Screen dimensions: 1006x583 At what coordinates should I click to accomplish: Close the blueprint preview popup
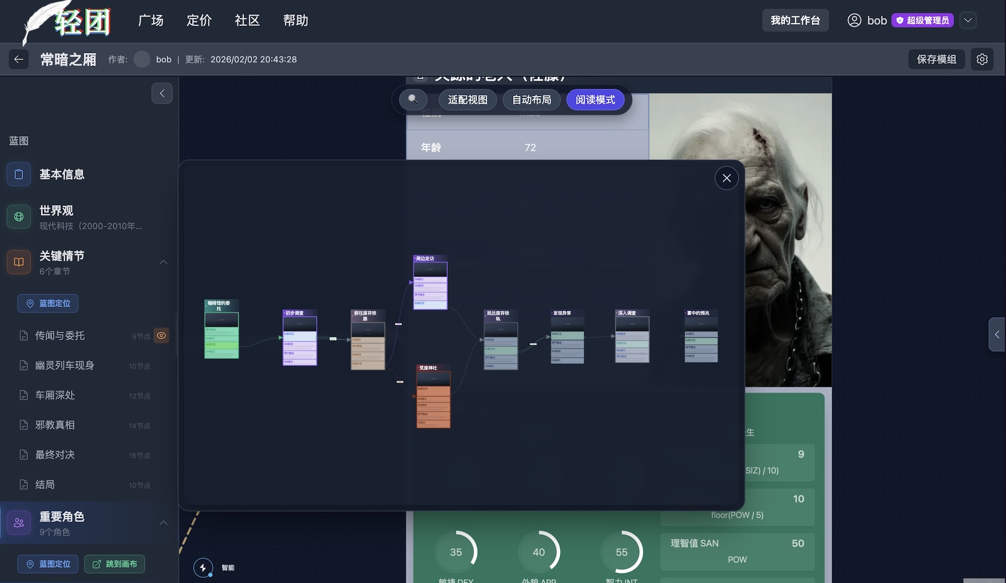726,178
